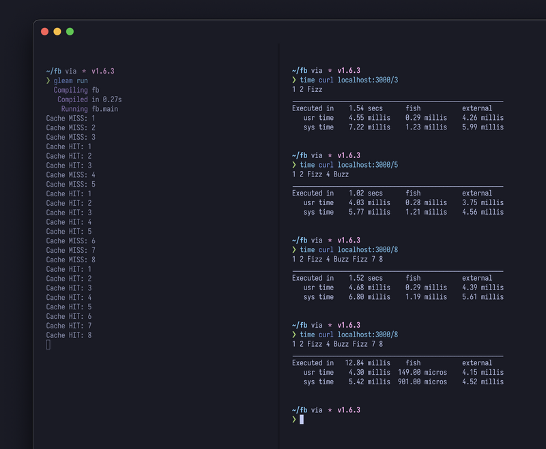The height and width of the screenshot is (449, 546).
Task: Click the "Cache MISS: 8" log line
Action: pyautogui.click(x=70, y=260)
